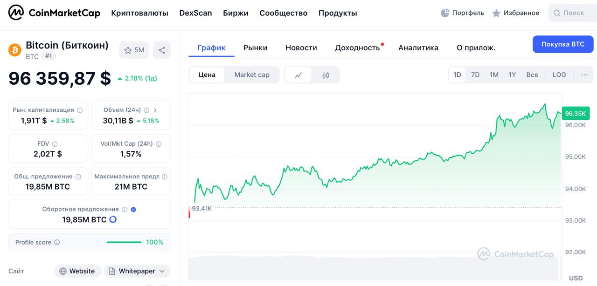Expand the Объем (24ч) arrow chevron

tap(155, 110)
